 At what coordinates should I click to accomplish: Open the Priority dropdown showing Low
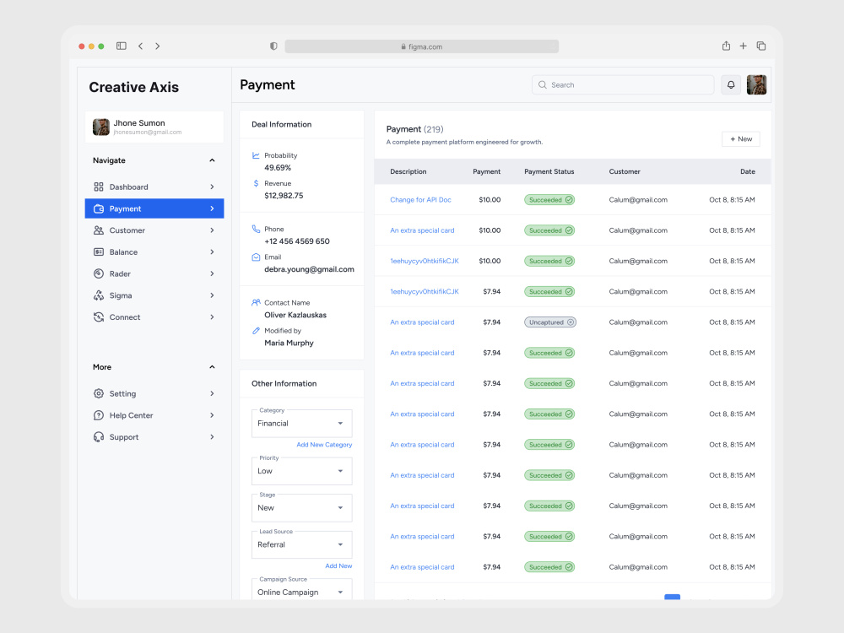[x=301, y=471]
